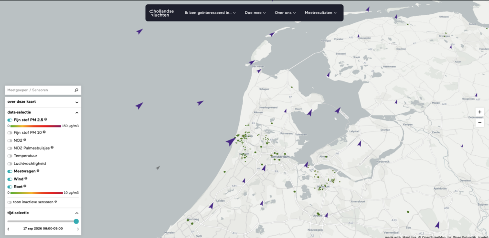Enable Fijn stof PM 10 toggle

pyautogui.click(x=10, y=133)
